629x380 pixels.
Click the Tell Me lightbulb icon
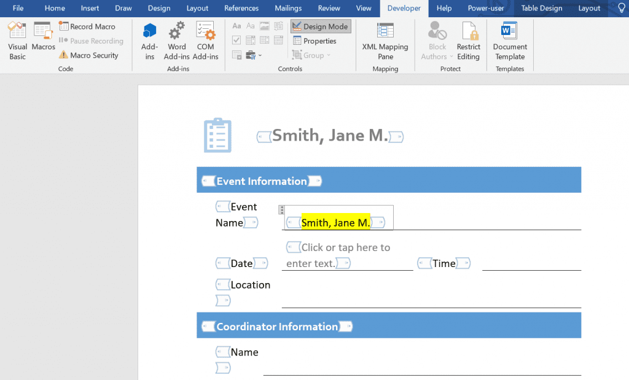620,8
